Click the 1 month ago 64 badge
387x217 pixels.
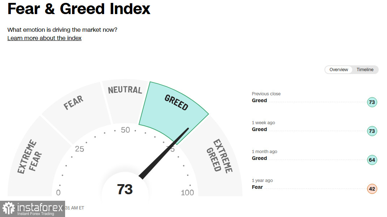(372, 160)
